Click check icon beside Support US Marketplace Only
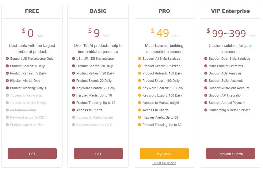The image size is (263, 171). point(7,59)
